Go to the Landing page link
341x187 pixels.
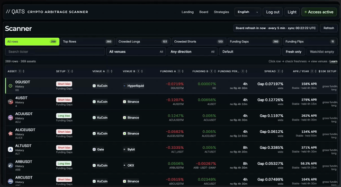188,12
